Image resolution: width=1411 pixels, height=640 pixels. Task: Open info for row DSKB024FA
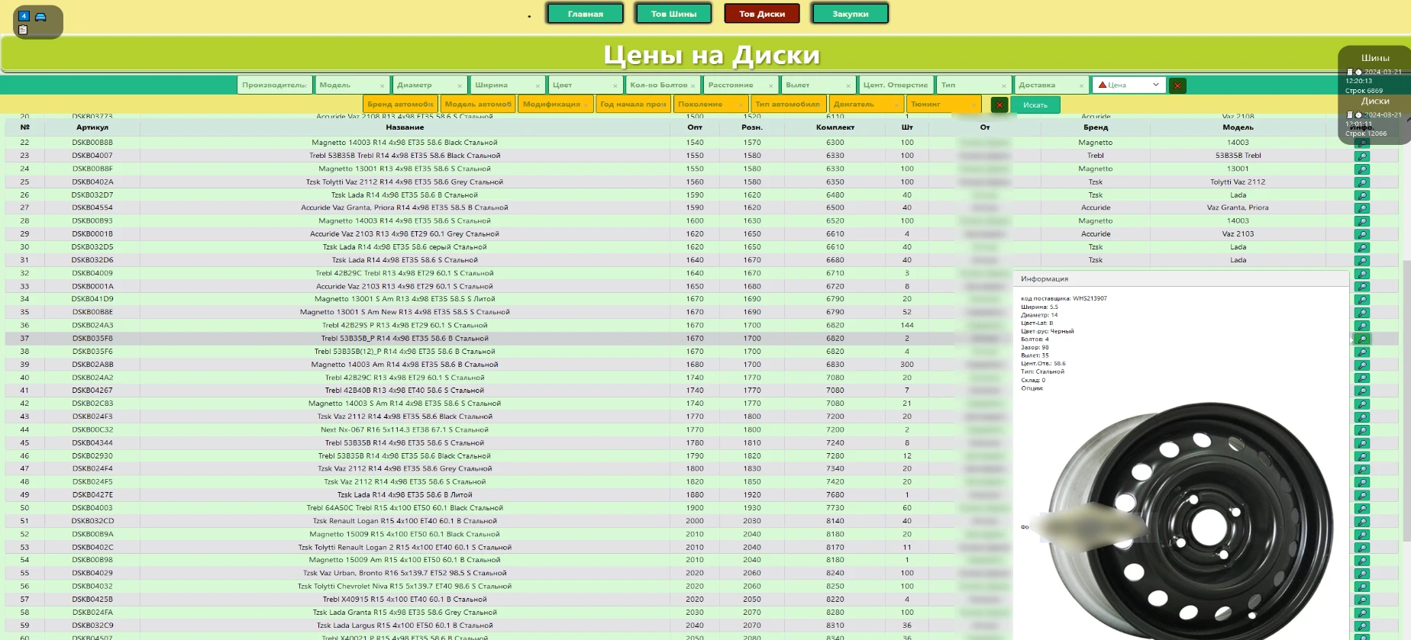tap(1361, 613)
